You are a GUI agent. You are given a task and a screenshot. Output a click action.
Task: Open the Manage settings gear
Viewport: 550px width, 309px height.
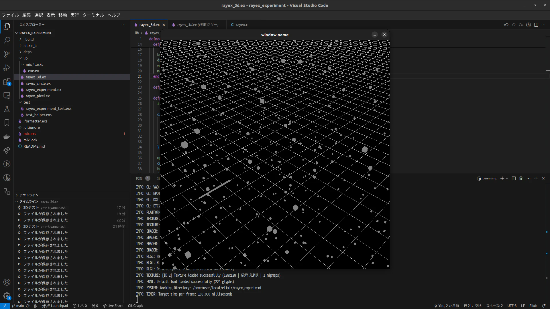(7, 296)
